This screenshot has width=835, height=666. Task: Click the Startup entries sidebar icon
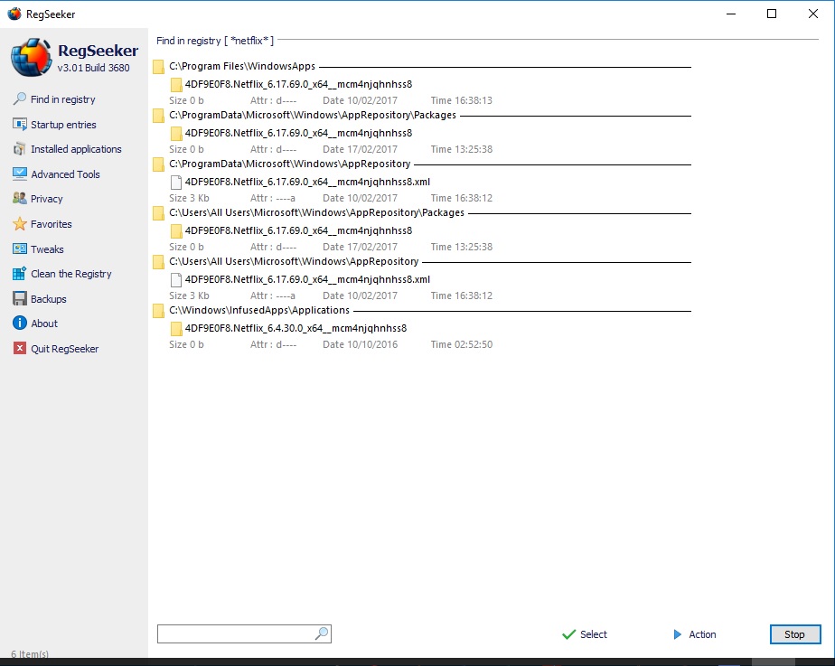click(x=20, y=124)
